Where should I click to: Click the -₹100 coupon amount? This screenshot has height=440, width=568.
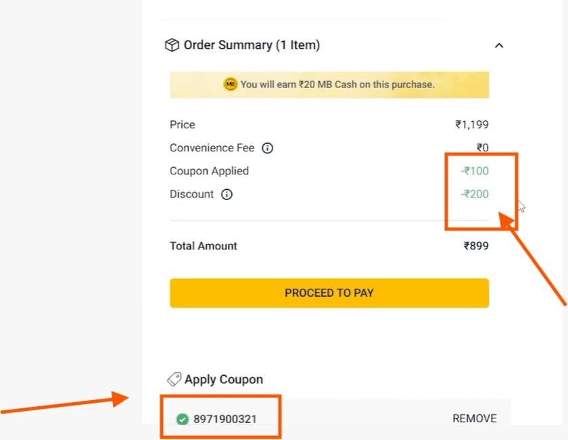pos(475,171)
